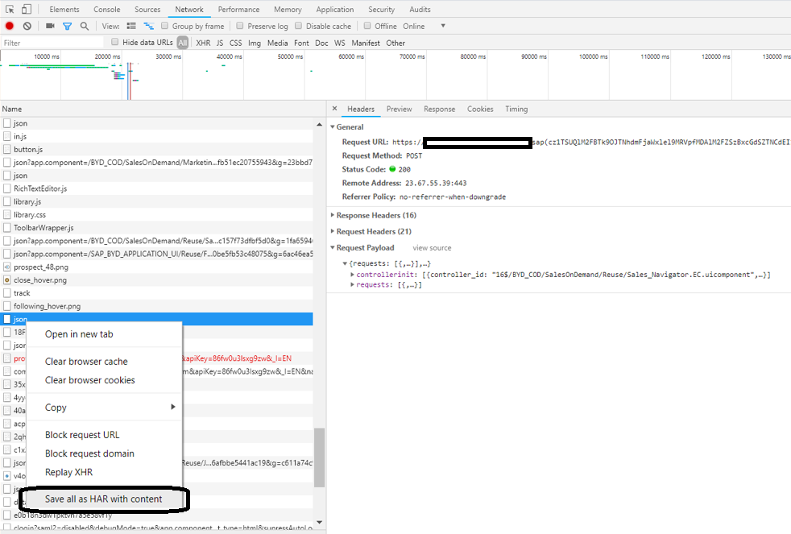791x534 pixels.
Task: Click the library.css file icon
Action: (7, 214)
